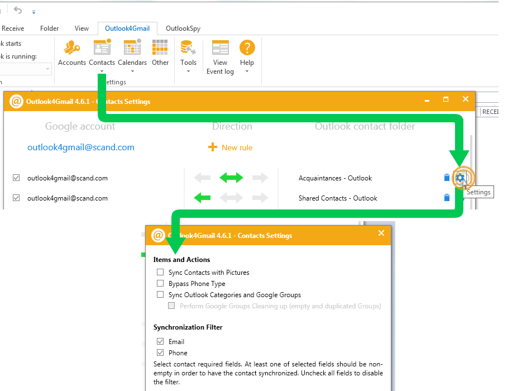Close the upper Contacts Settings window
522x391 pixels.
(x=466, y=99)
